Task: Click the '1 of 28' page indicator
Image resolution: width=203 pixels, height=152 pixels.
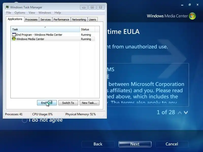Action: pos(166,112)
